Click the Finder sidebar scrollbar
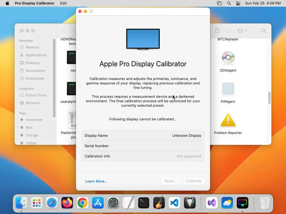The height and width of the screenshot is (214, 286). click(54, 78)
